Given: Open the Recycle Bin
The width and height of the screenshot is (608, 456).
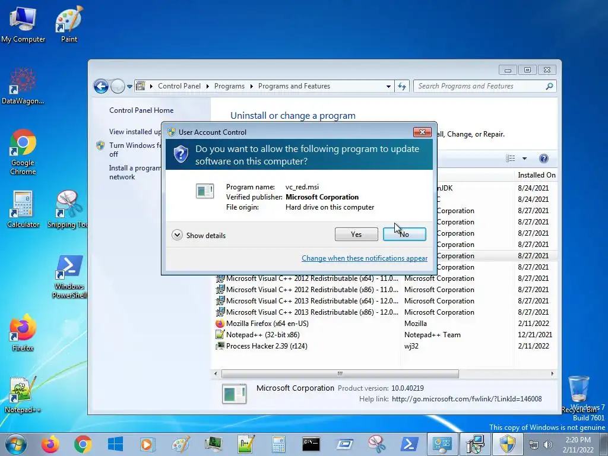Looking at the screenshot, I should 579,394.
